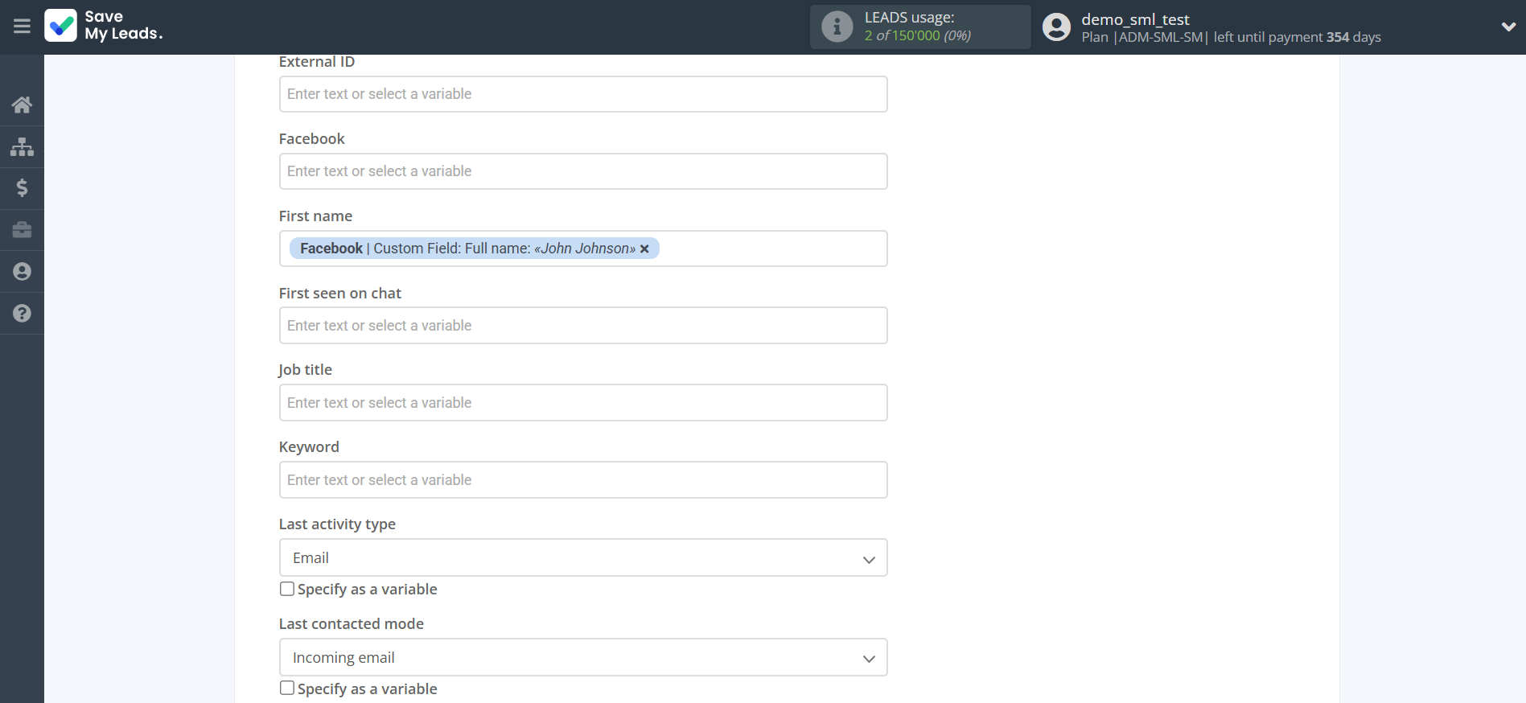Open profile via sidebar user icon

[22, 272]
